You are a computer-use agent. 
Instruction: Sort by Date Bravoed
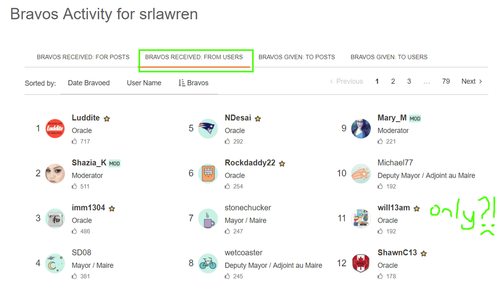point(89,83)
